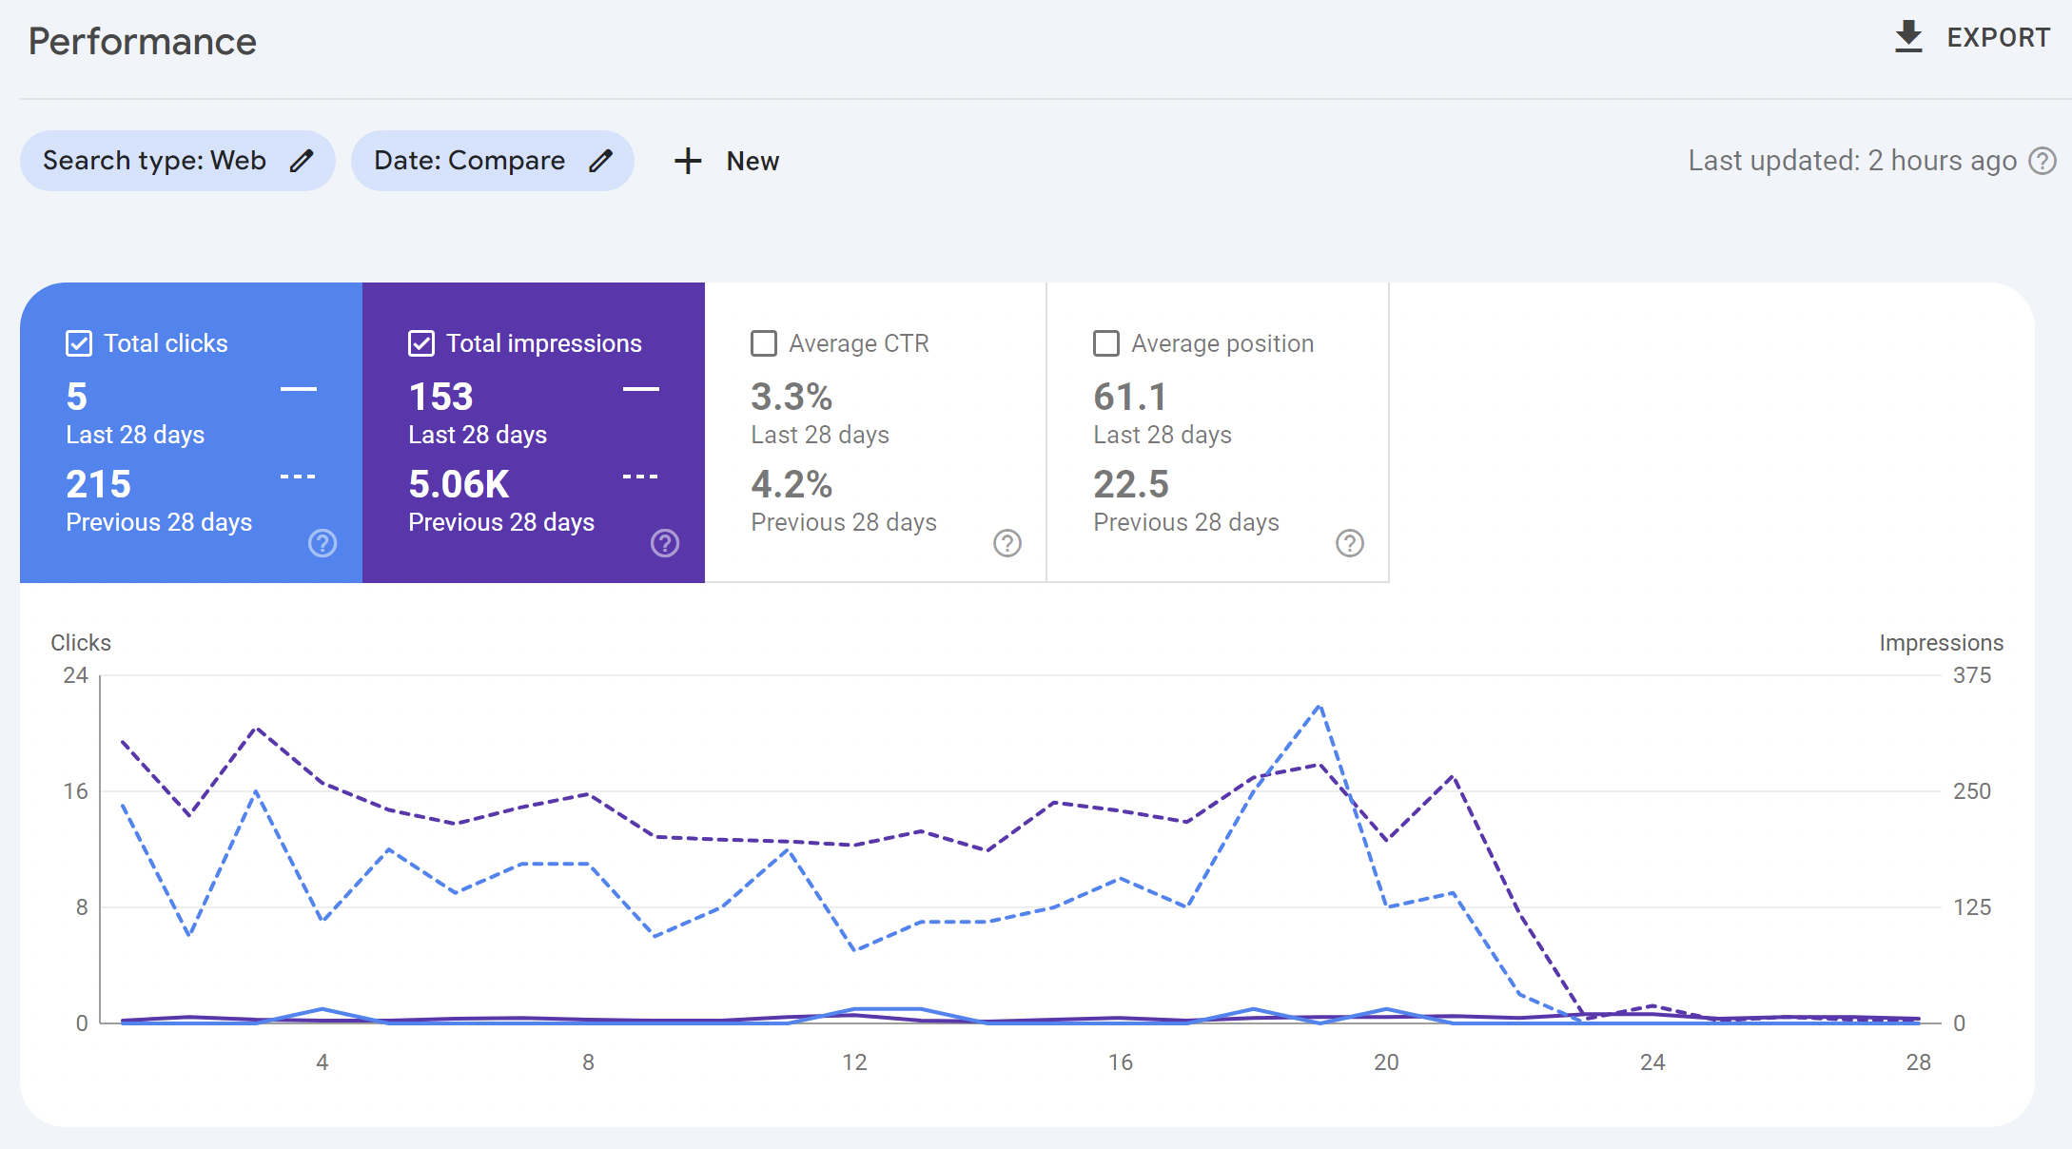Click the Clicks axis label
Viewport: 2072px width, 1149px height.
[81, 643]
